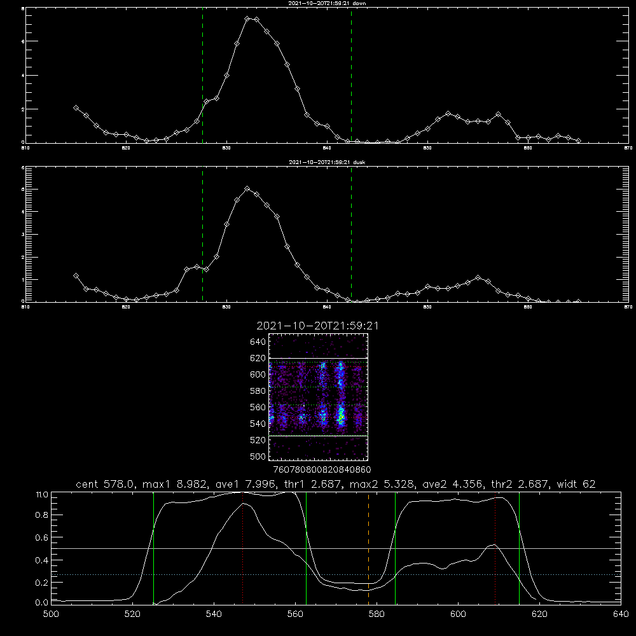This screenshot has height=636, width=636.
Task: Click bottom plot x-axis label 600
Action: (x=458, y=614)
